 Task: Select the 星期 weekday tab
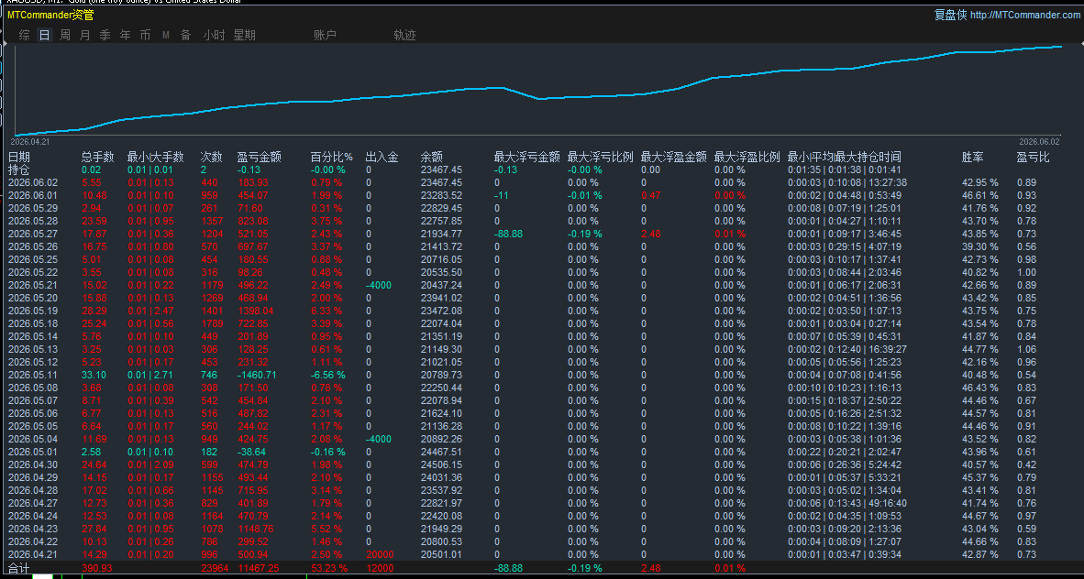click(245, 35)
